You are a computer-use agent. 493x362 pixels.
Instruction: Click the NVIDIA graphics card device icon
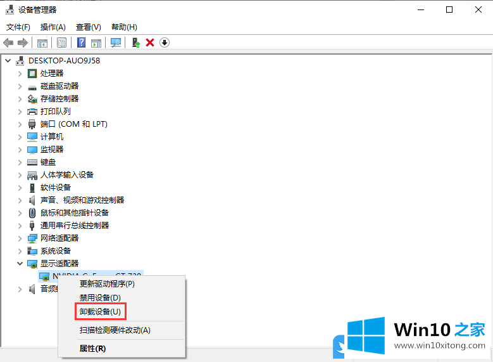pos(44,276)
